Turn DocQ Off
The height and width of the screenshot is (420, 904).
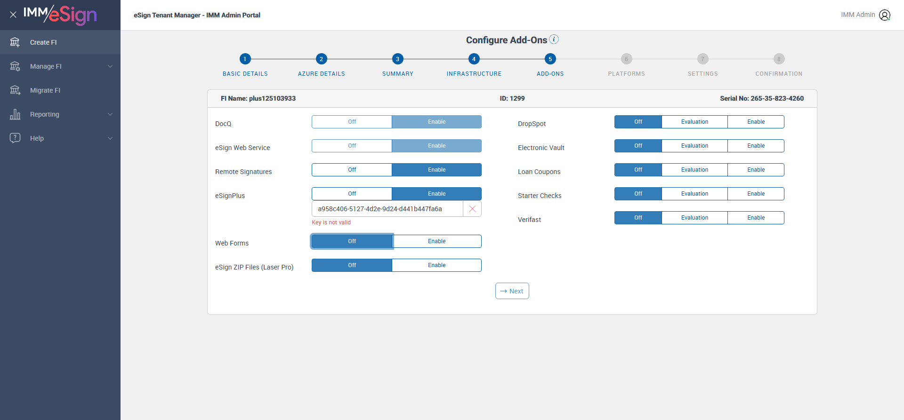[x=352, y=122]
